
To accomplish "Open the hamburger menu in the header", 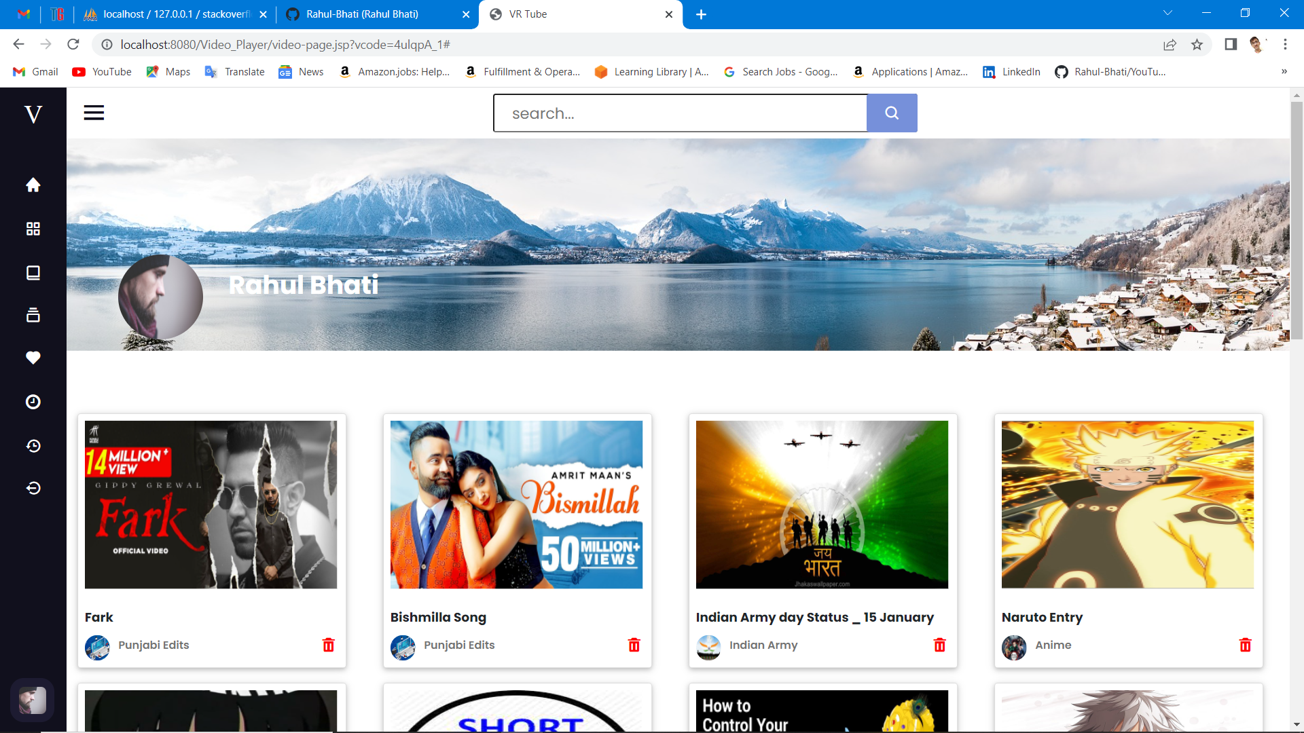I will pyautogui.click(x=94, y=113).
